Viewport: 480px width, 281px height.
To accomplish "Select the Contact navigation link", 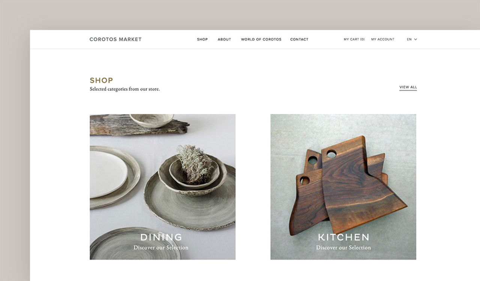I will point(299,39).
